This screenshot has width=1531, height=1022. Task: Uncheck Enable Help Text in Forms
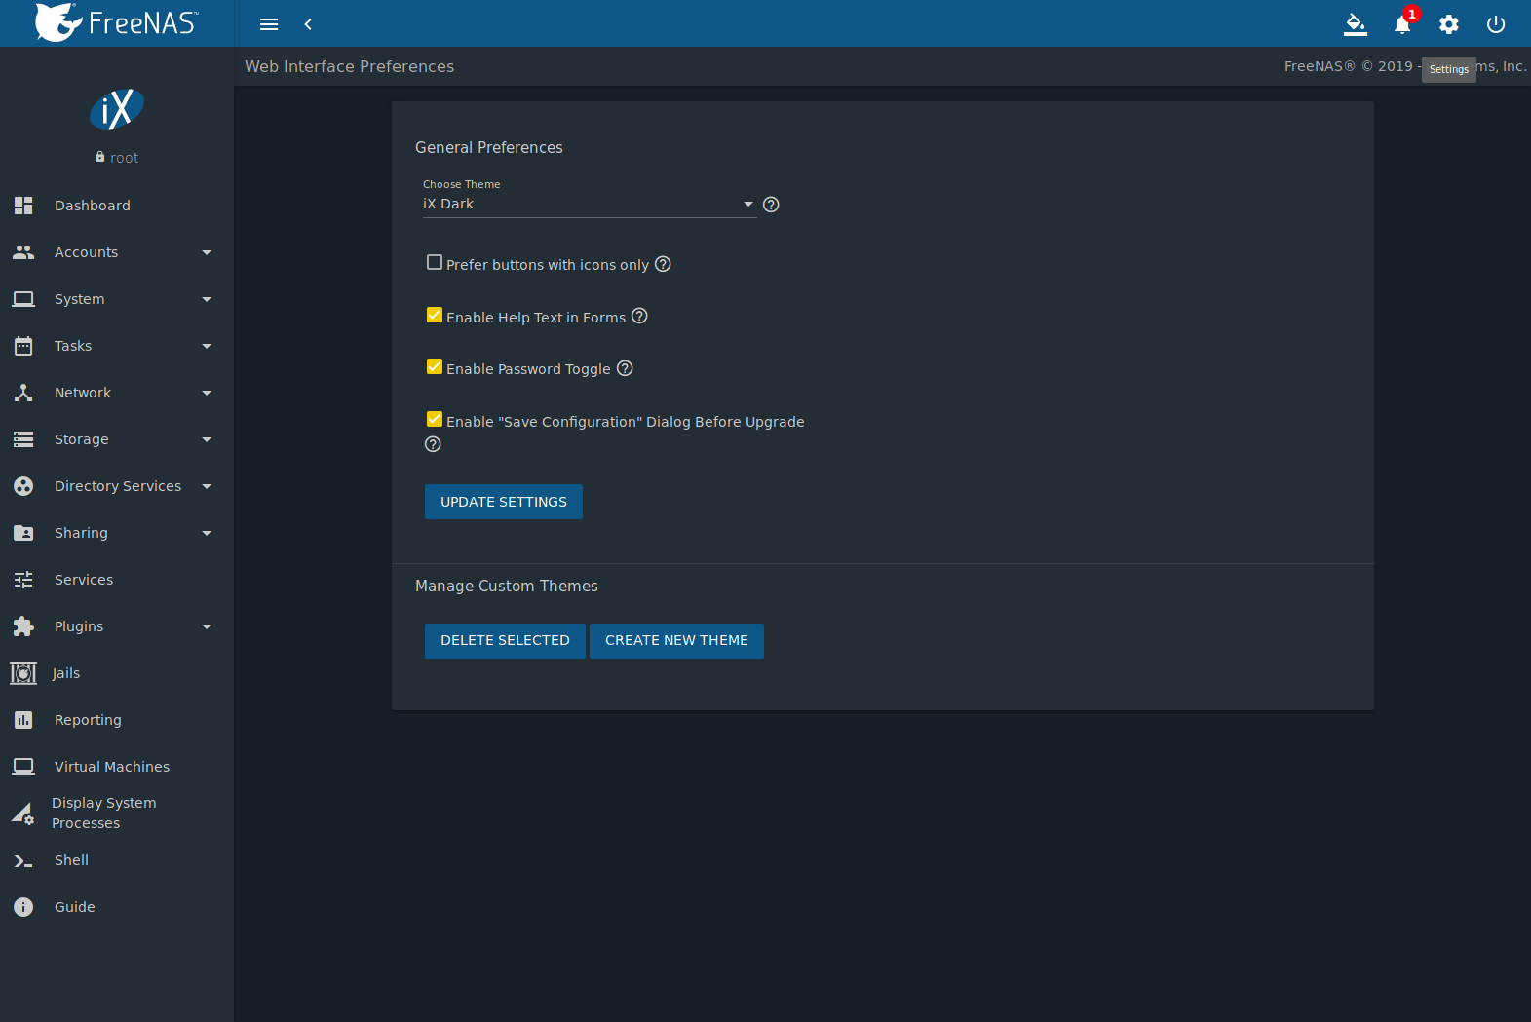(x=435, y=315)
